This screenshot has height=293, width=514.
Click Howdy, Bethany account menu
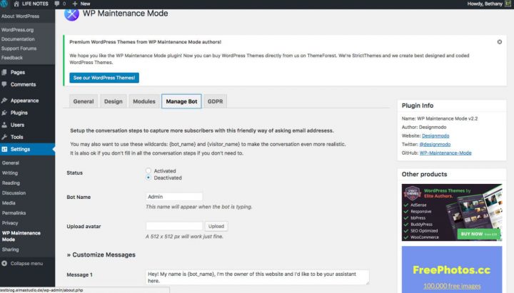[x=485, y=4]
